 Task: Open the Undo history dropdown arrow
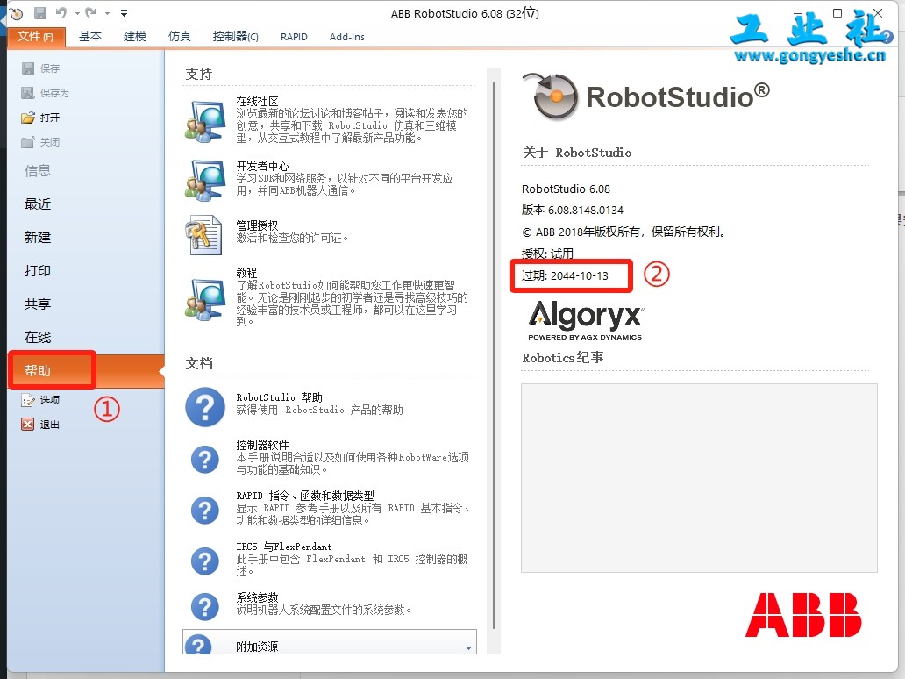[x=77, y=13]
